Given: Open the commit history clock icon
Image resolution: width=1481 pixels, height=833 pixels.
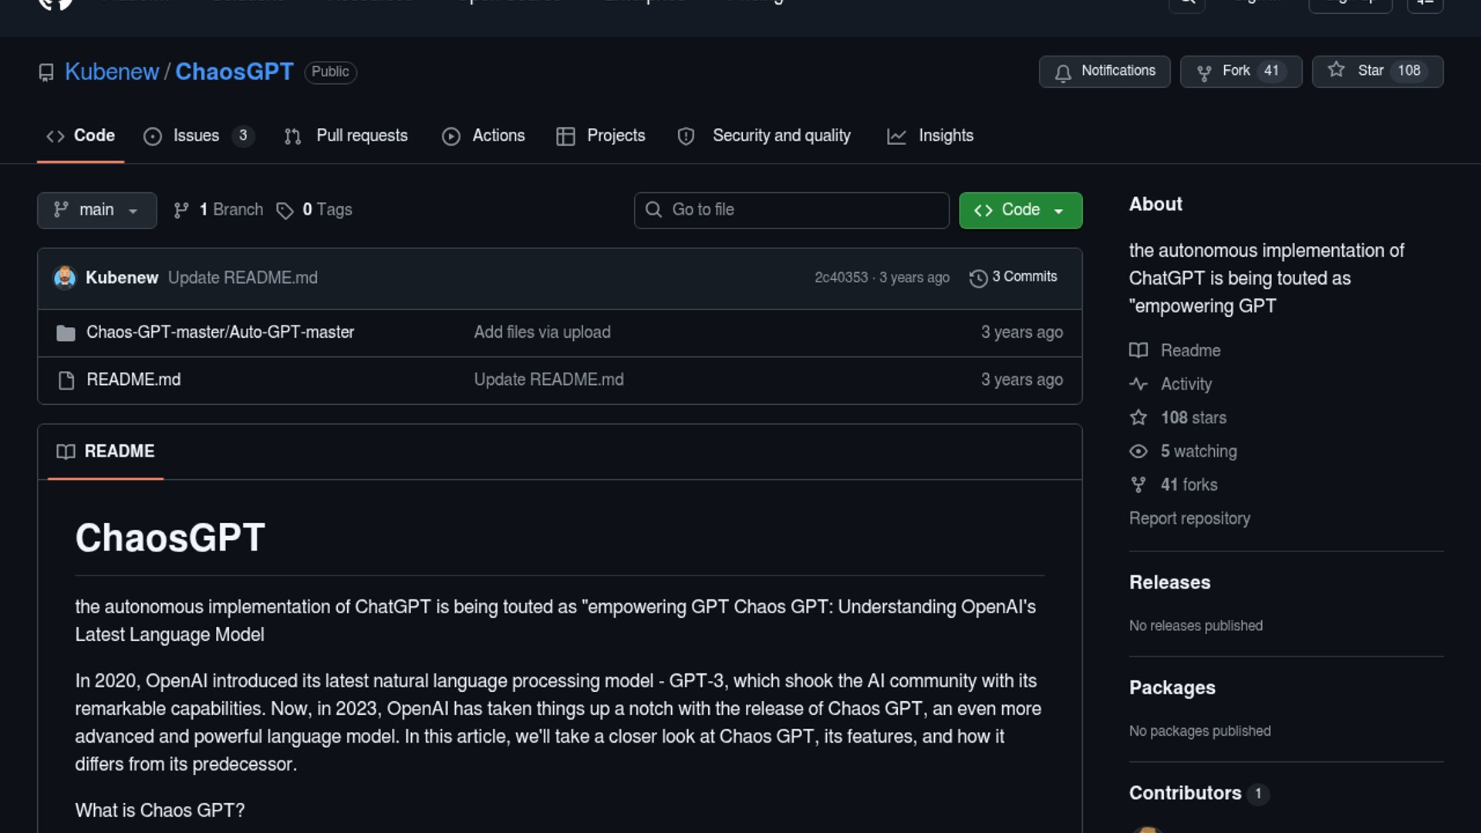Looking at the screenshot, I should click(x=978, y=278).
